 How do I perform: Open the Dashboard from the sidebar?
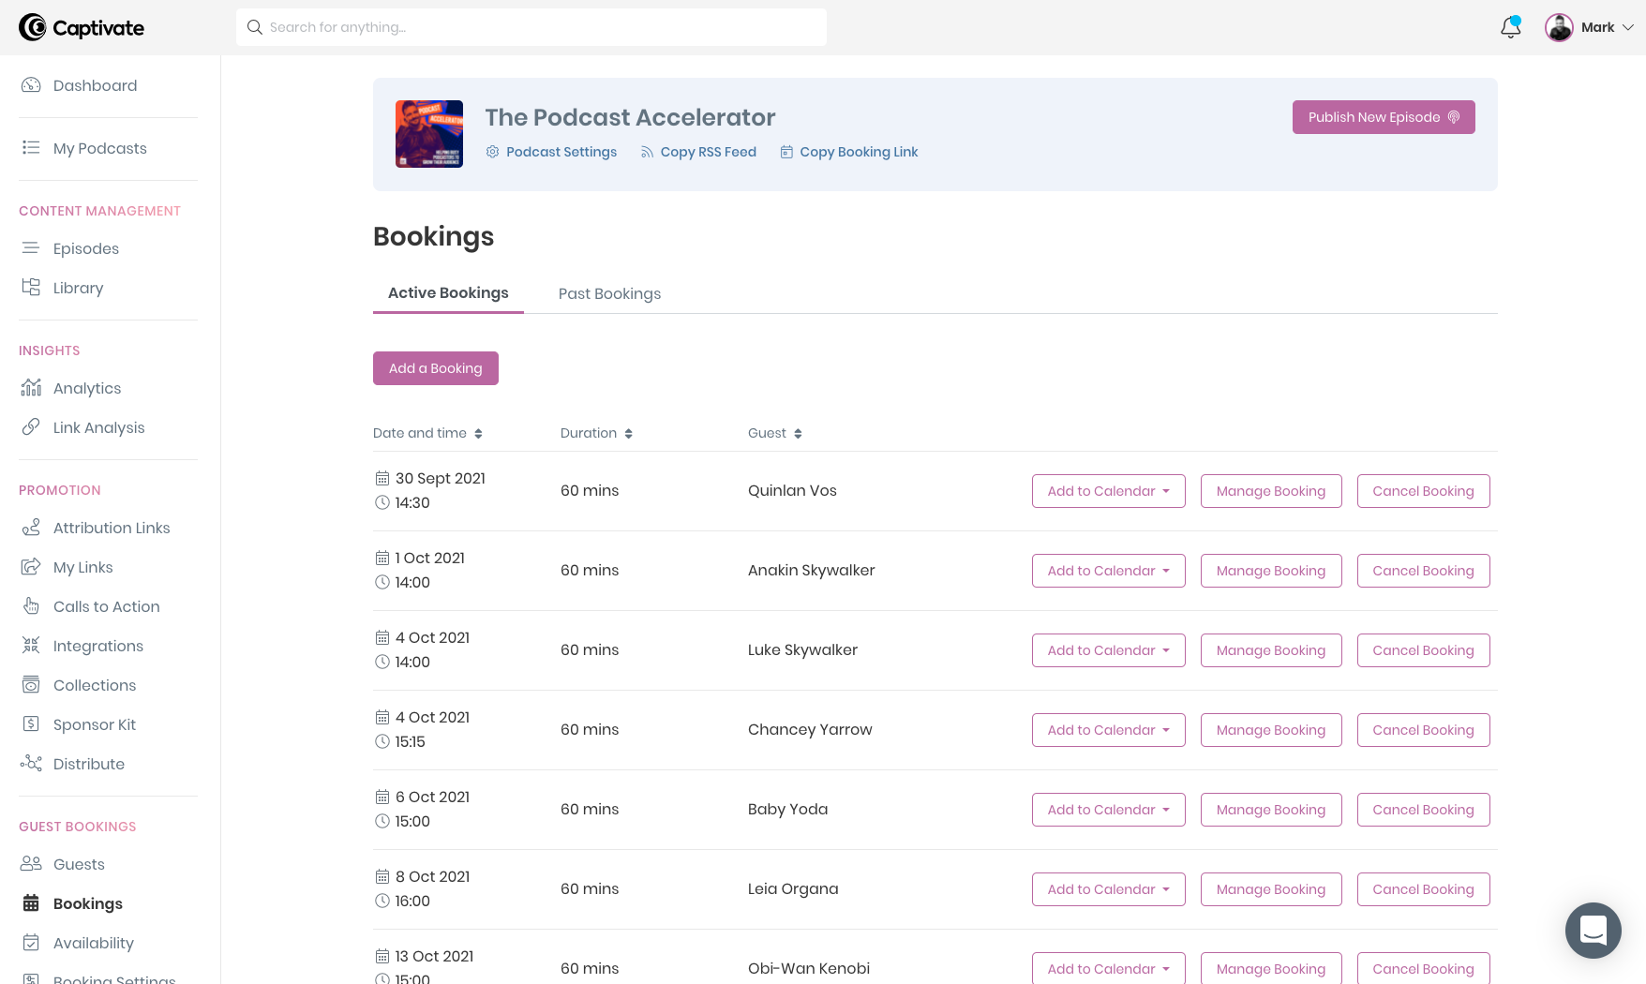tap(95, 85)
